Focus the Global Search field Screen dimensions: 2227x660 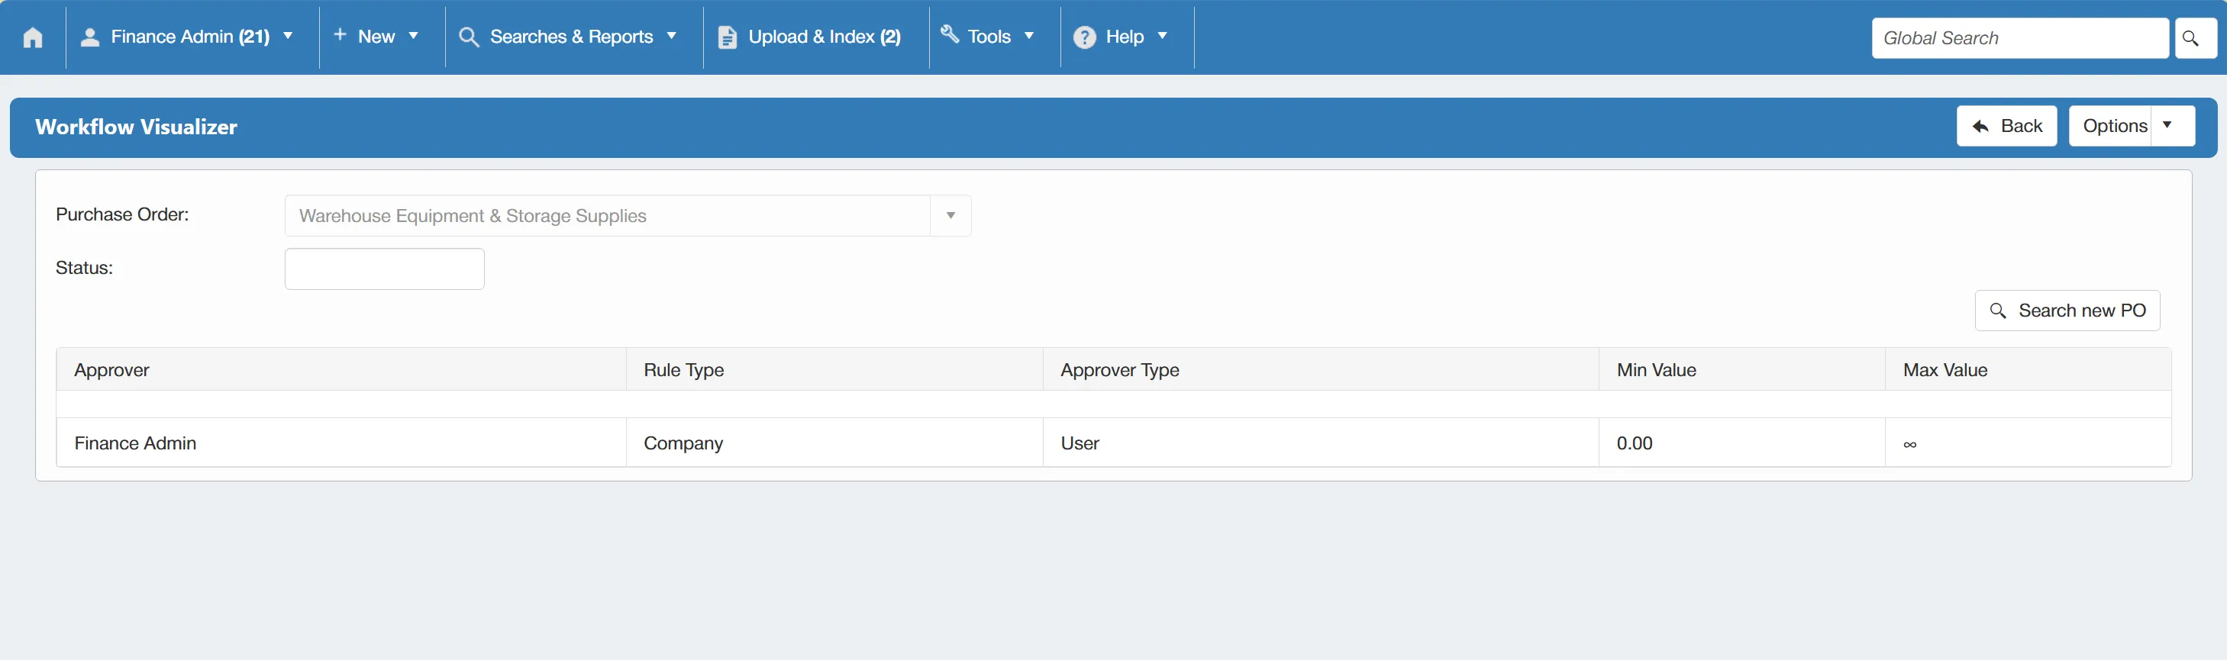pyautogui.click(x=2019, y=38)
